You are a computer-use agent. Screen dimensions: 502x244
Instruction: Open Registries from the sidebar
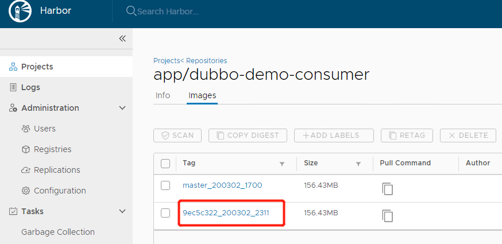click(x=52, y=149)
